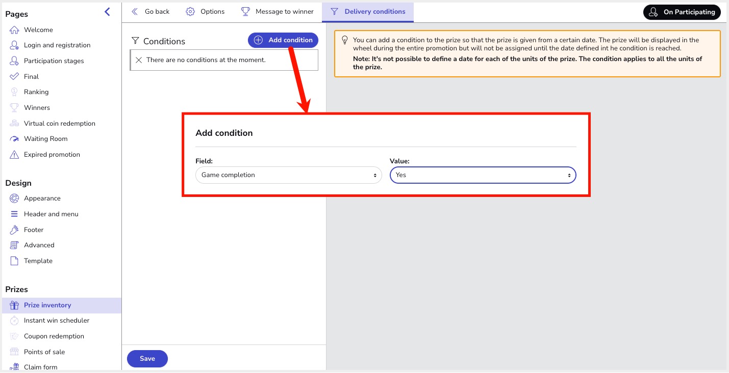Open Points of sale settings
The width and height of the screenshot is (729, 373).
(x=44, y=352)
